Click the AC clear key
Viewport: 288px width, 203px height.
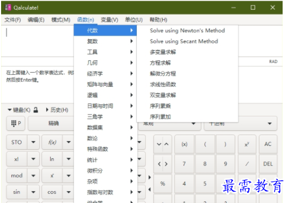click(268, 144)
